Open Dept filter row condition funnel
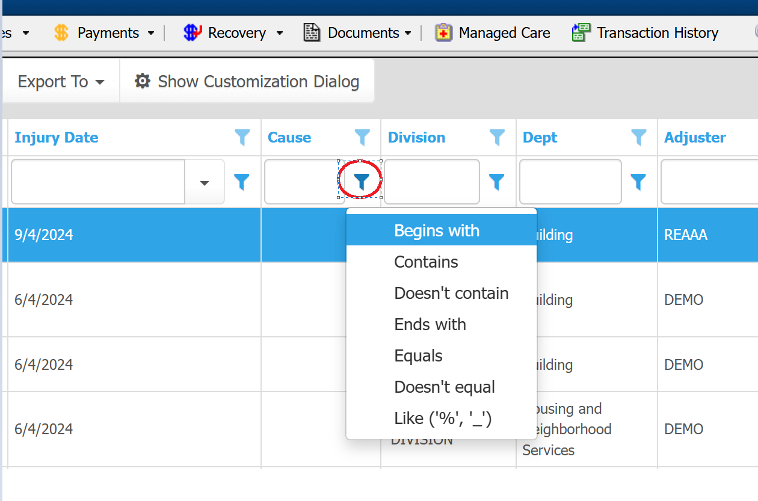Screen dimensions: 758x501 638,182
